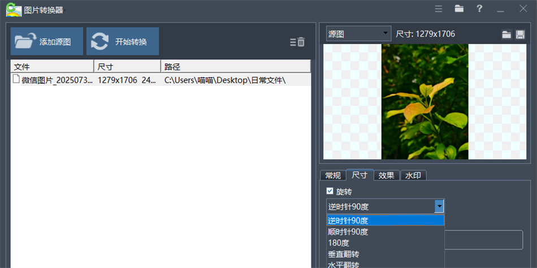Collapse the rotation dropdown via its arrow

pyautogui.click(x=439, y=206)
